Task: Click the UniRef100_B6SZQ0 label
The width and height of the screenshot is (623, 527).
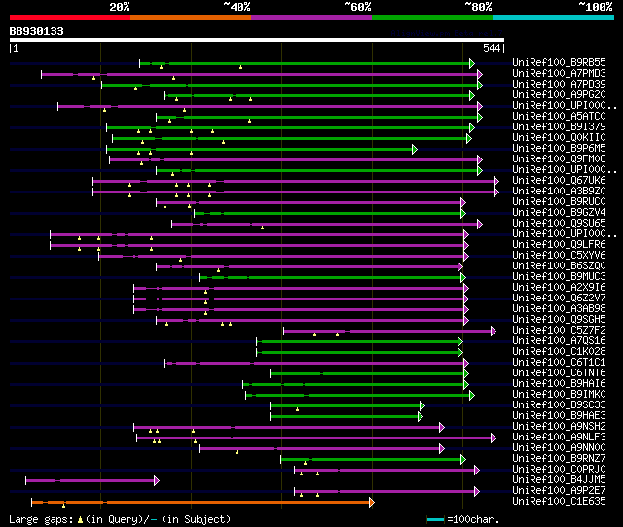Action: click(559, 266)
